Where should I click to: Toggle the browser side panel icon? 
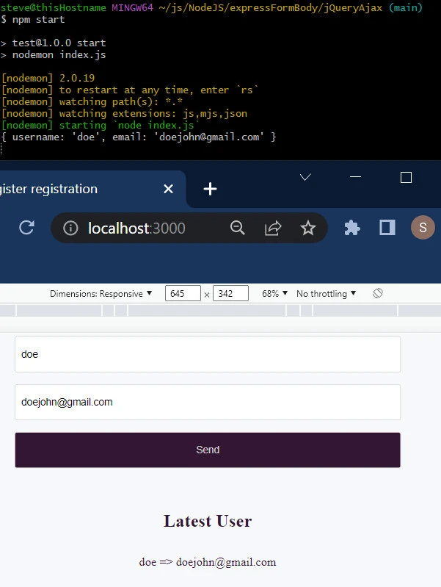(387, 228)
